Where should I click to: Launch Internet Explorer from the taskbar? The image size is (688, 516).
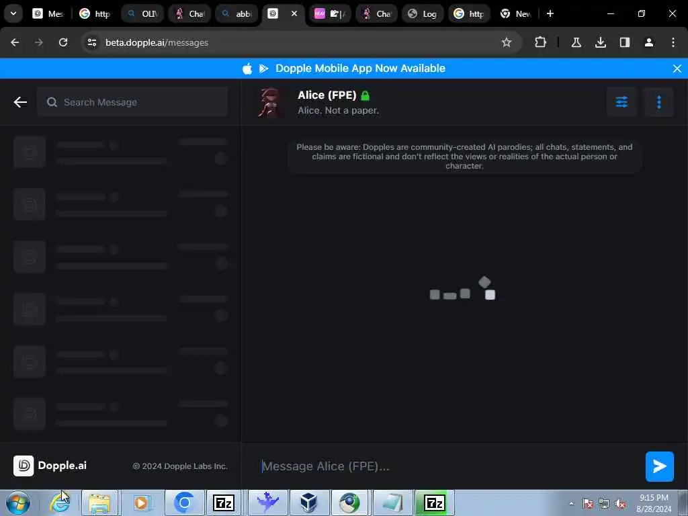click(60, 503)
